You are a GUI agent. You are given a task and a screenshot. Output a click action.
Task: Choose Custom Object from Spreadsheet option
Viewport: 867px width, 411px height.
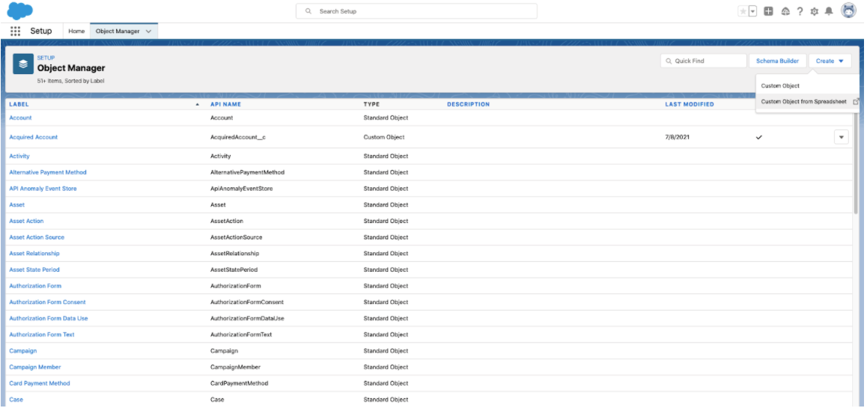coord(804,102)
